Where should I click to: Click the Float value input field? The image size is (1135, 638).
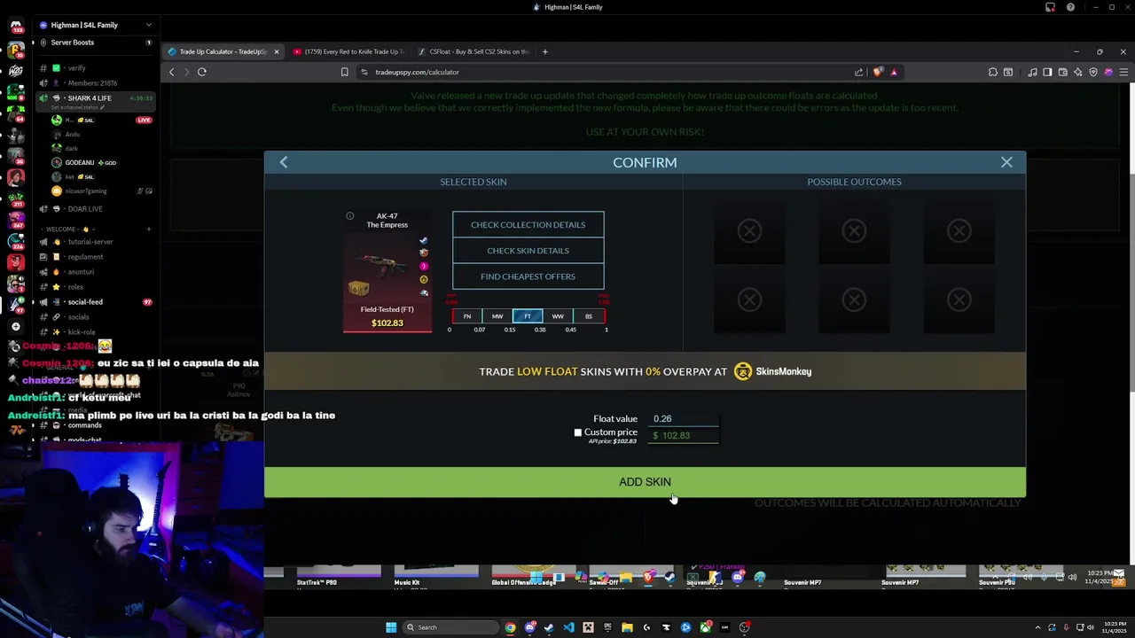tap(684, 418)
